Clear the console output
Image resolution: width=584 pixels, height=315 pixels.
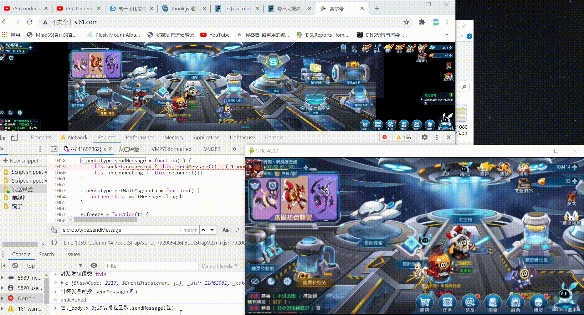(15, 266)
